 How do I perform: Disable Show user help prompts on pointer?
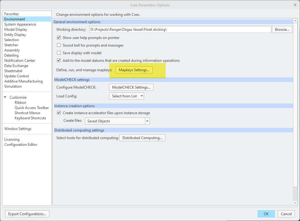(59, 37)
